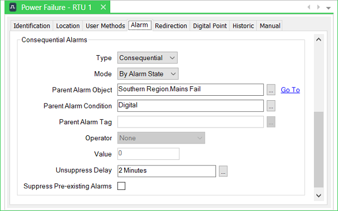Open browse button for Unsuppress Delay

[x=223, y=171]
